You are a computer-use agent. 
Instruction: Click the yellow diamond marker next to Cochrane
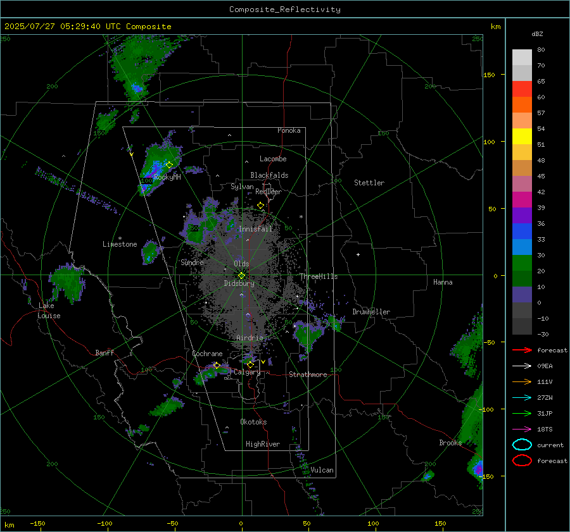tap(217, 365)
